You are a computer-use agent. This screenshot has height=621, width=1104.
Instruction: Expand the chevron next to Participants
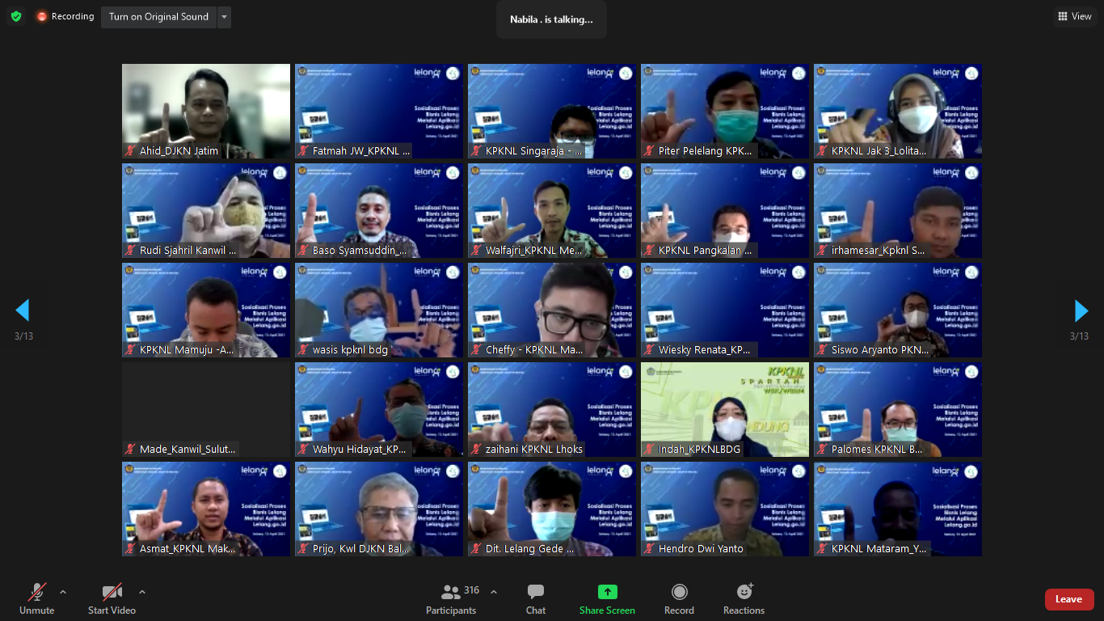coord(494,592)
